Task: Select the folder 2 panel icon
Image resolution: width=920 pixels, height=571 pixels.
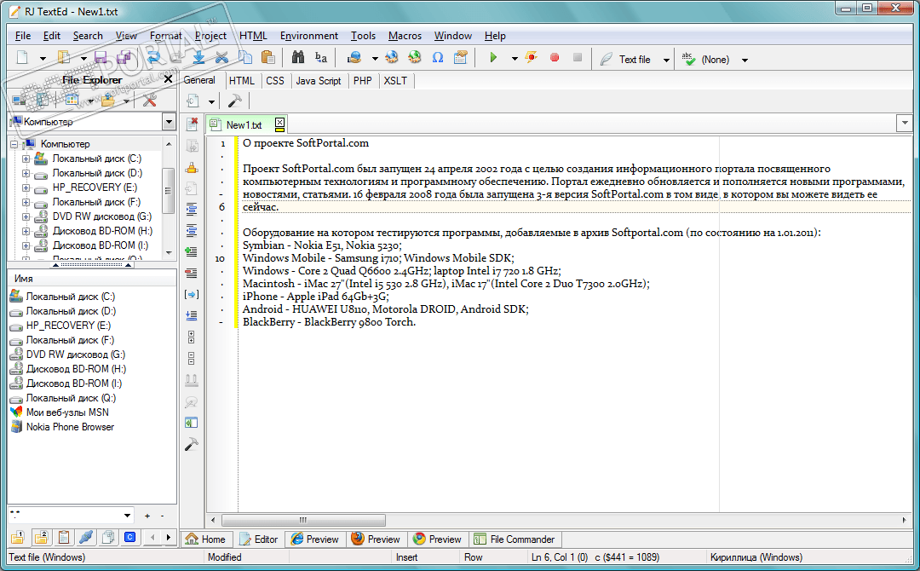Action: 41,537
